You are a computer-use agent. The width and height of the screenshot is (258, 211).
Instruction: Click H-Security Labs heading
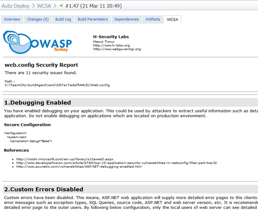[111, 37]
